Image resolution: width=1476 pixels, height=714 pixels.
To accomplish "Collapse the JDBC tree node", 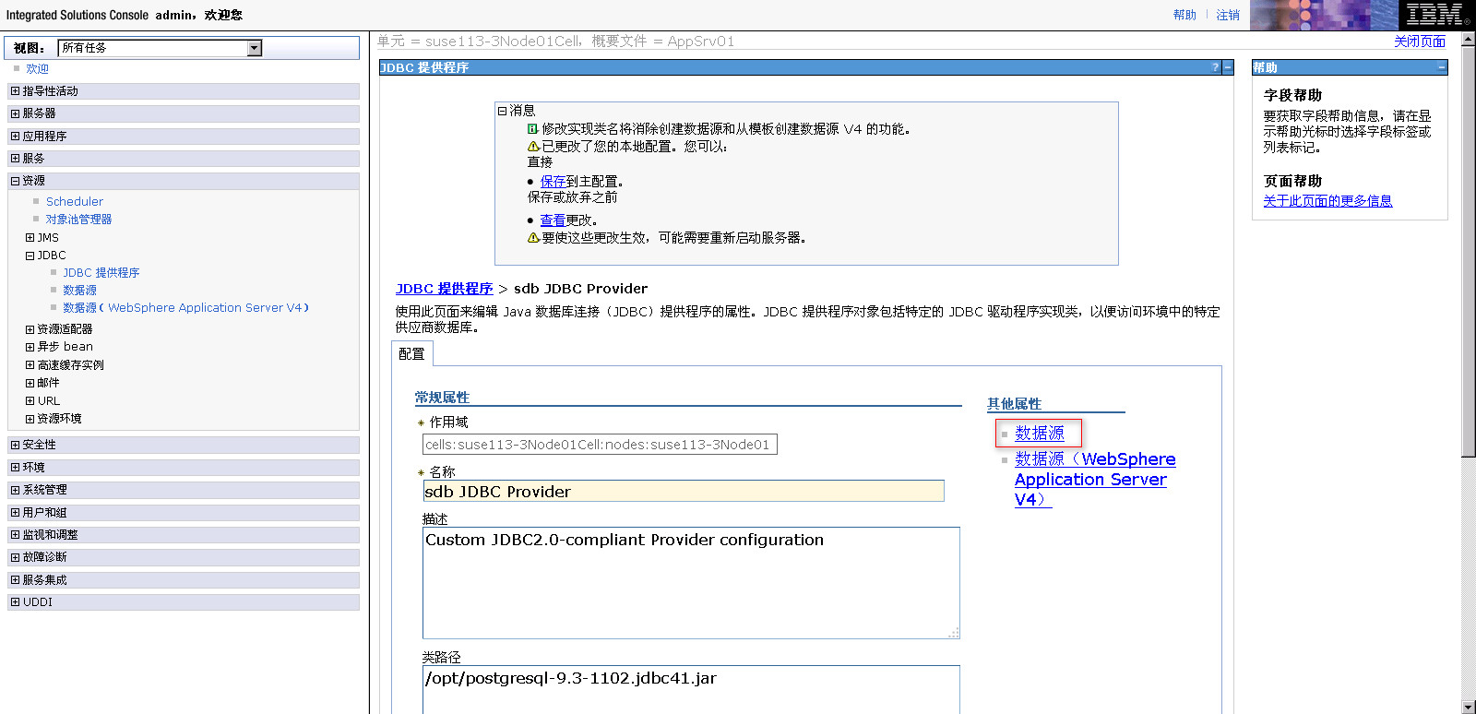I will 30,256.
